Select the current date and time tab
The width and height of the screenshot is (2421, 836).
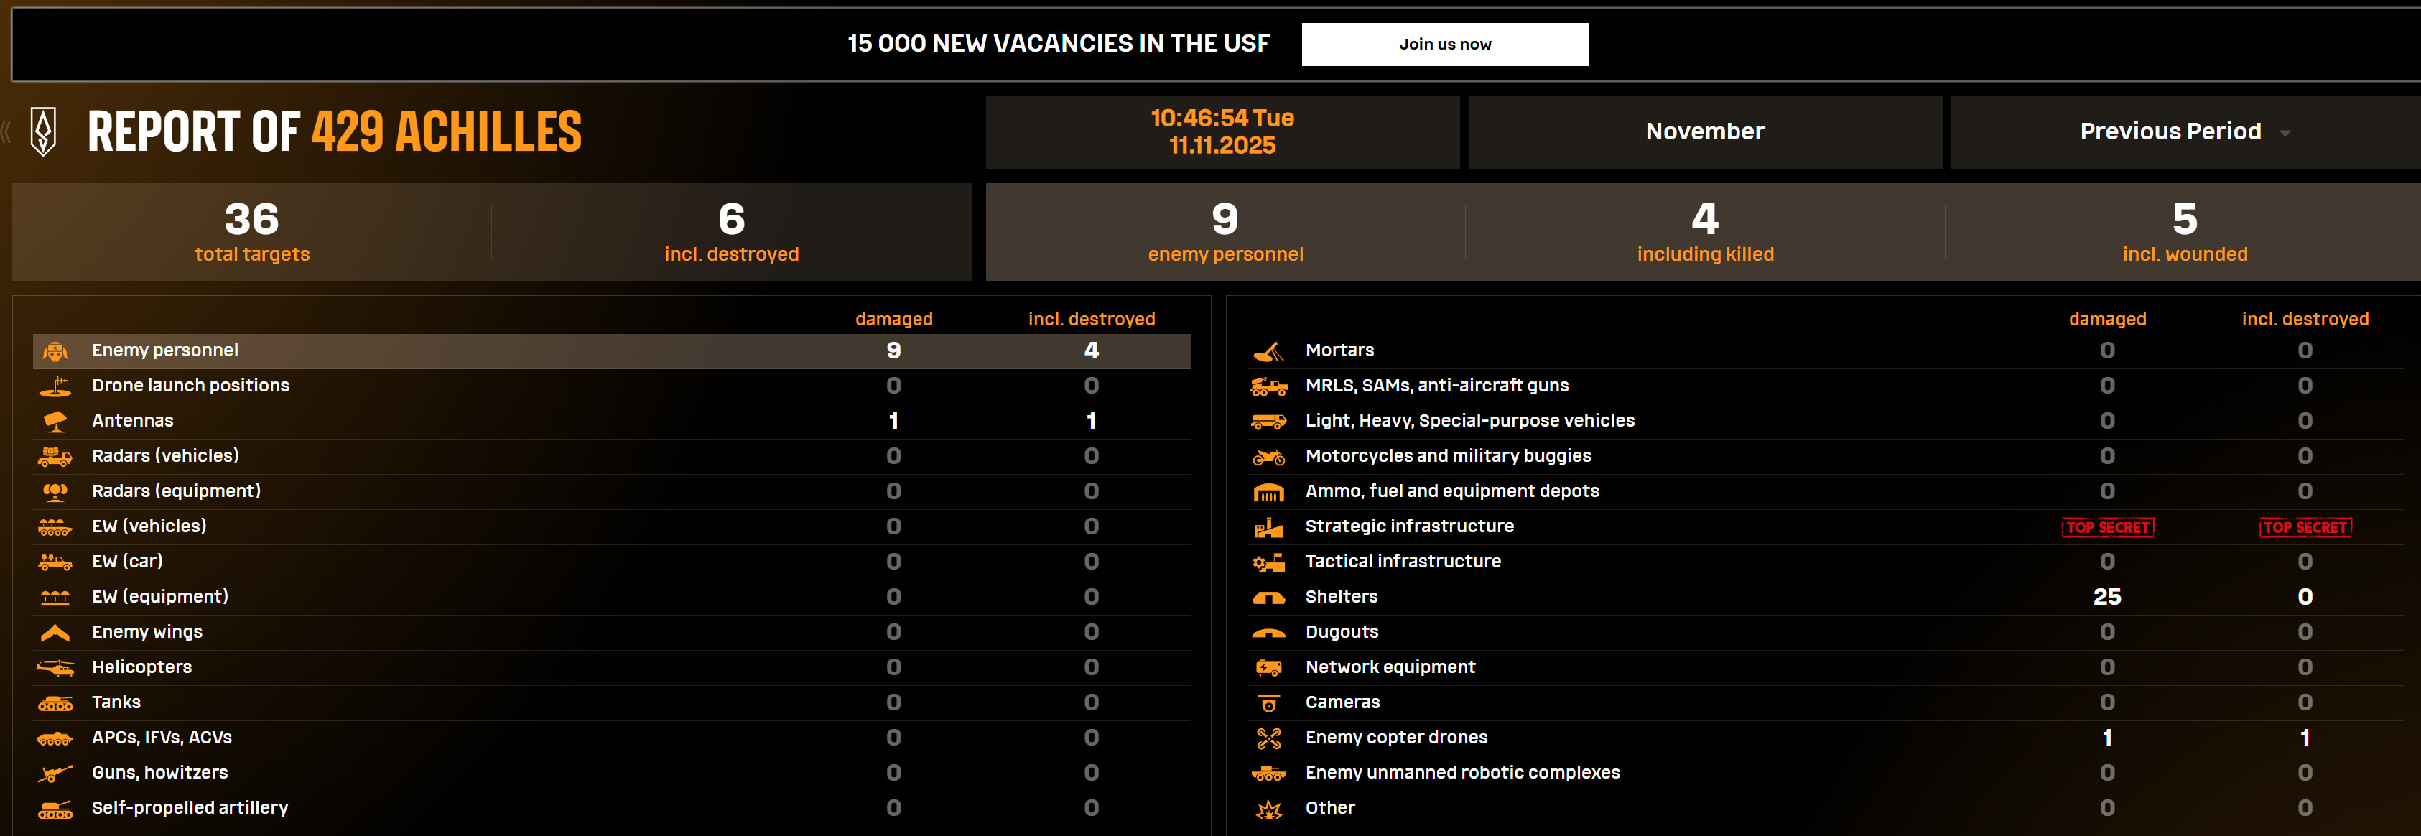tap(1222, 131)
